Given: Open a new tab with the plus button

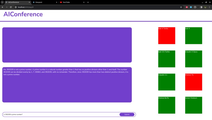Looking at the screenshot, I should [88, 2].
